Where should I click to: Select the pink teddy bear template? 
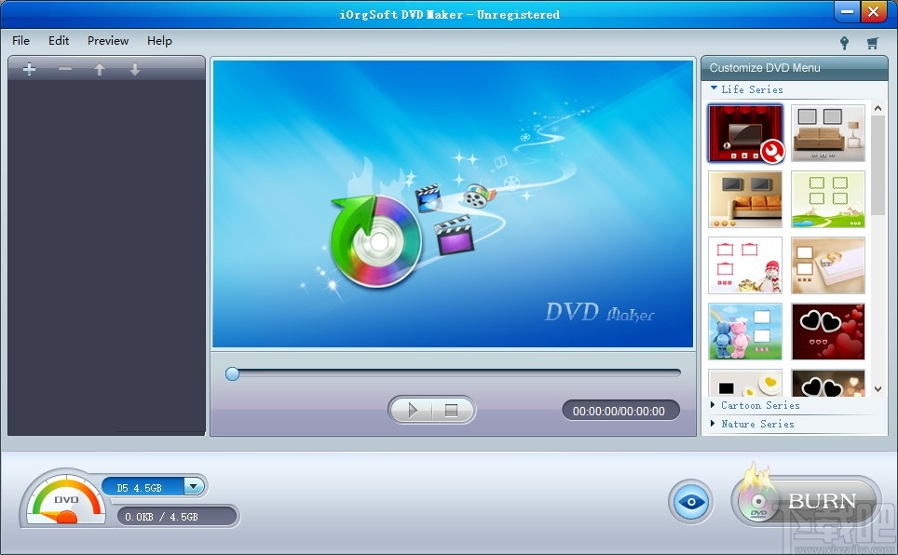coord(745,331)
